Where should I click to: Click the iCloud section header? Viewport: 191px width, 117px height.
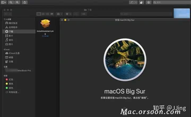pos(6,50)
